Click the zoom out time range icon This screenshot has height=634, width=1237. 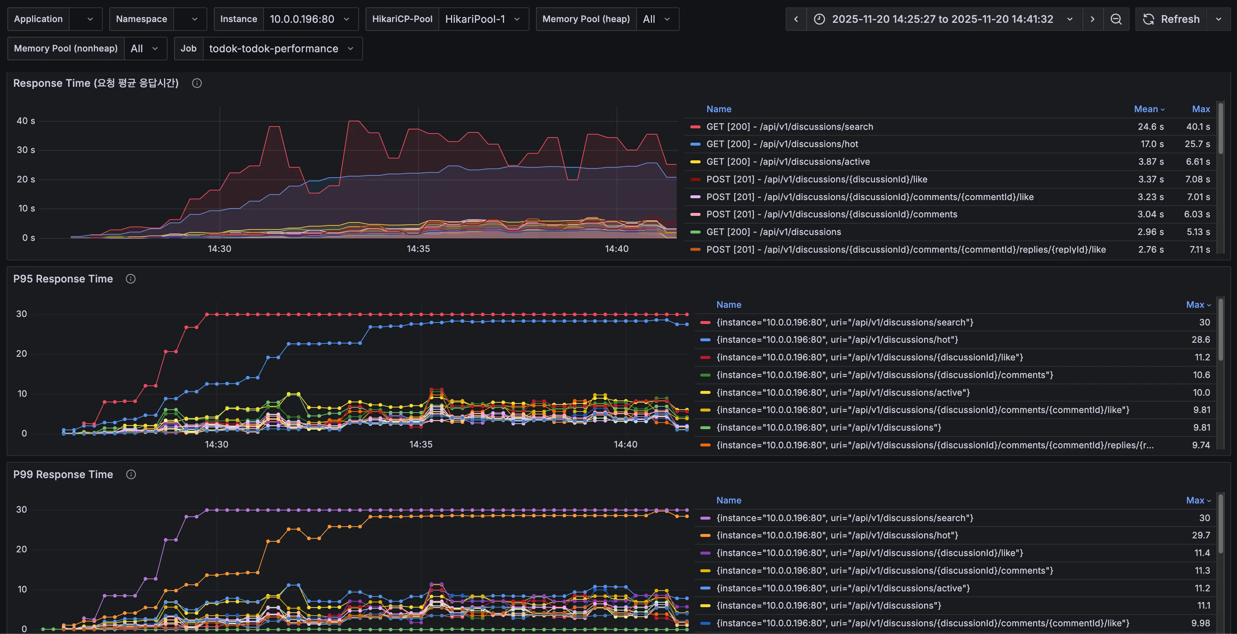coord(1116,19)
